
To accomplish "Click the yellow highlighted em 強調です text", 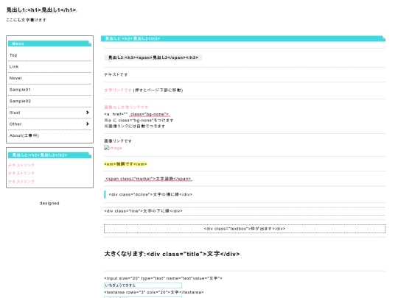I will [125, 164].
